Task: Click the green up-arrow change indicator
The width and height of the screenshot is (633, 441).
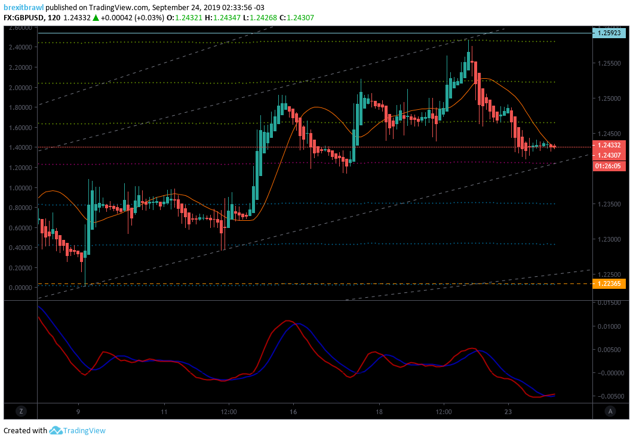Action: [96, 18]
